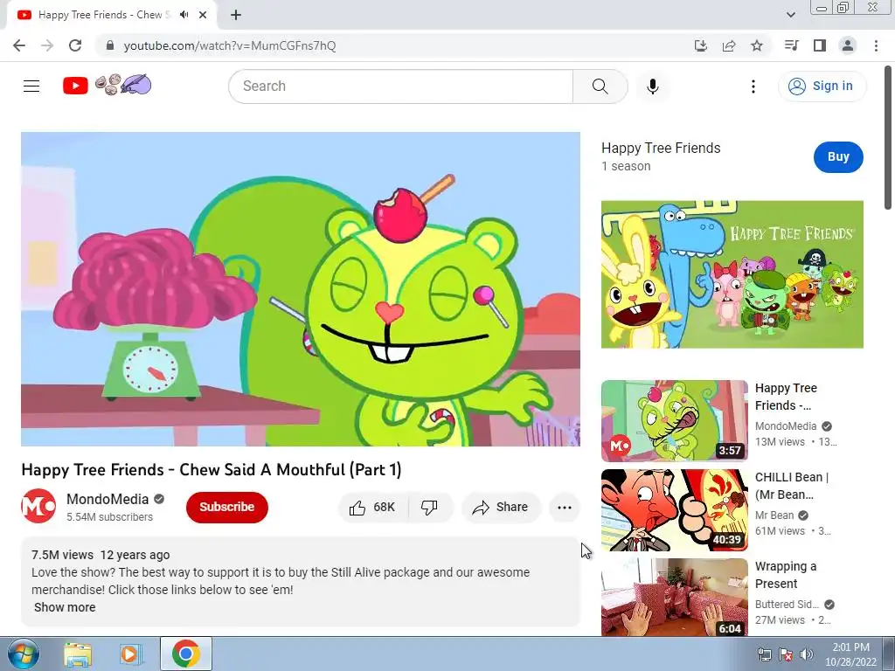Expand tab search chevron in Chrome title bar
895x671 pixels.
pyautogui.click(x=790, y=15)
